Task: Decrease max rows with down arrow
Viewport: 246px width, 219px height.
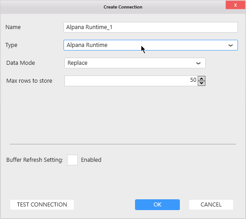Action: pyautogui.click(x=202, y=83)
